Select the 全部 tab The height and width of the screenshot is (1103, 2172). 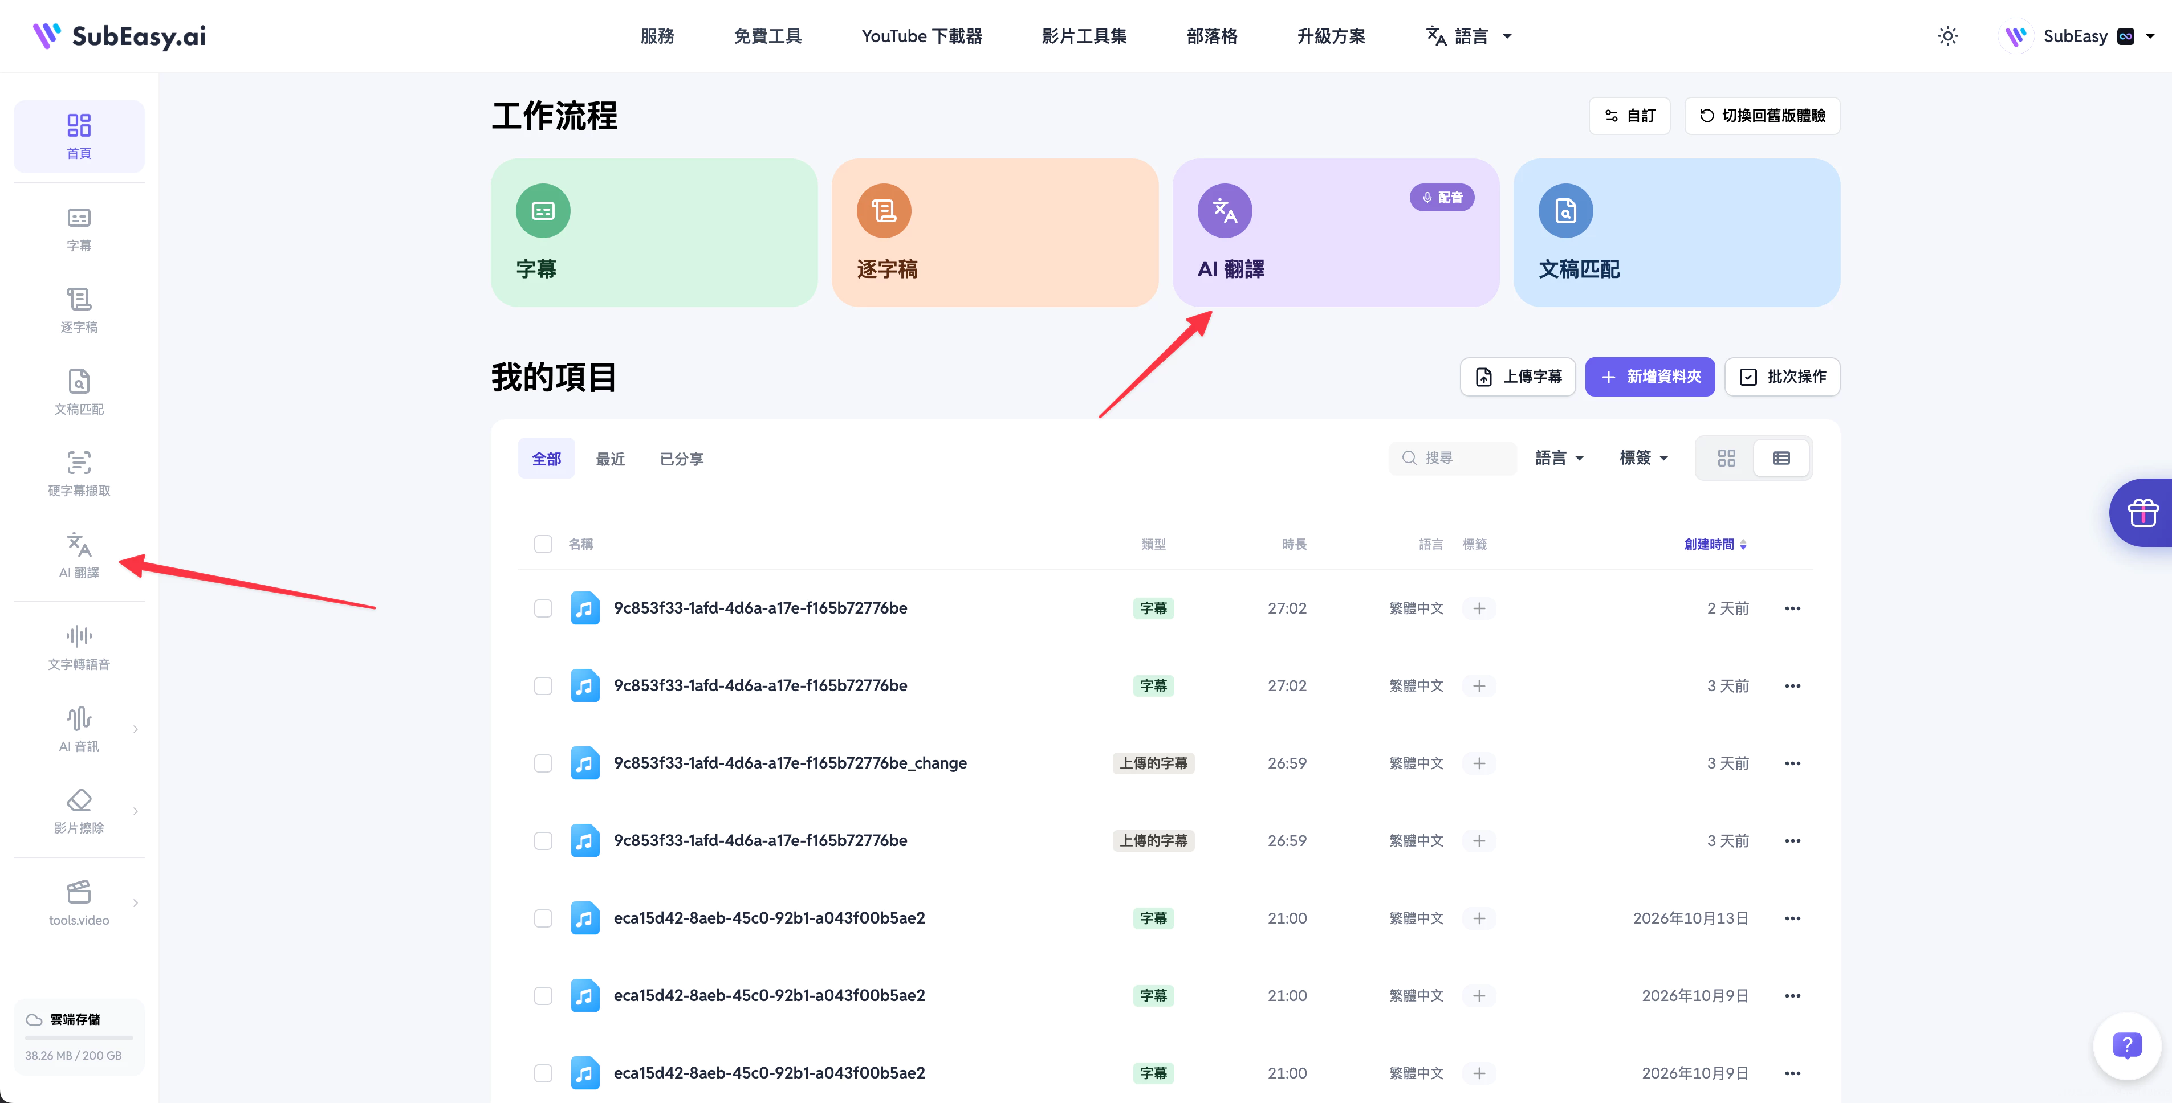[x=546, y=459]
